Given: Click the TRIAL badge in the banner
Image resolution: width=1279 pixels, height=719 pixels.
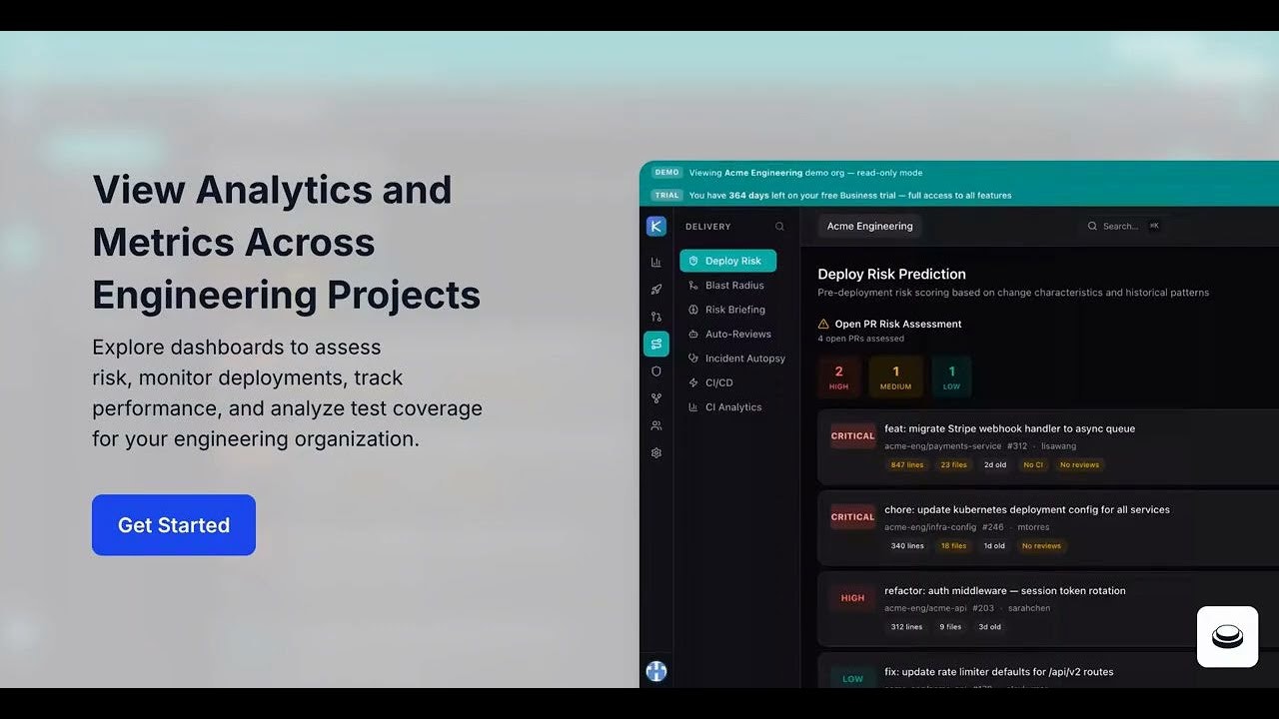Looking at the screenshot, I should tap(666, 196).
